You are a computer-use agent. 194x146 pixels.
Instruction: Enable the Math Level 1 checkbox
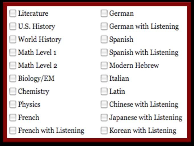[13, 53]
